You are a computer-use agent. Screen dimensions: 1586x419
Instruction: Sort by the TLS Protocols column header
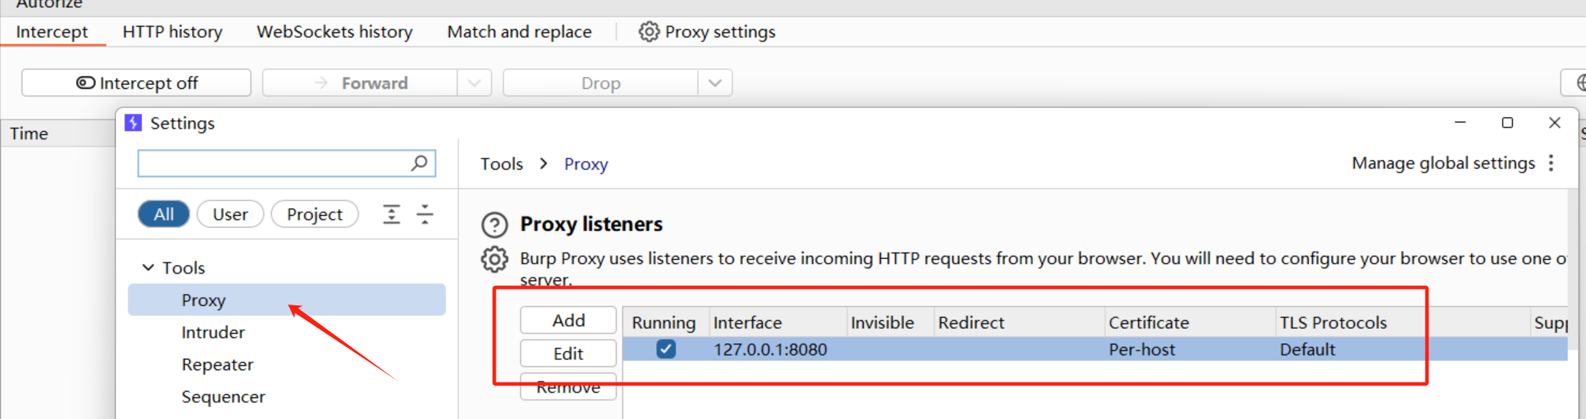click(1403, 322)
